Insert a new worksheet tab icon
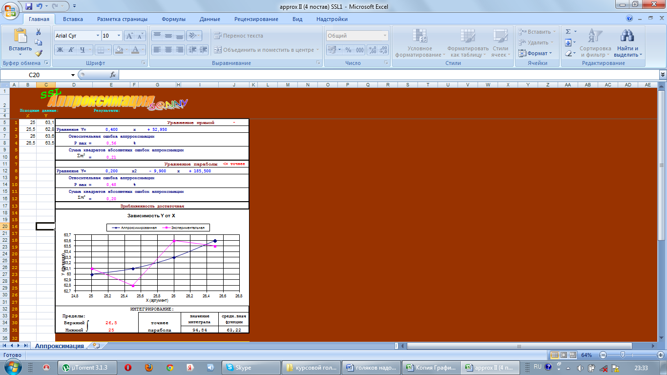Screen dimensions: 667x375 96,346
